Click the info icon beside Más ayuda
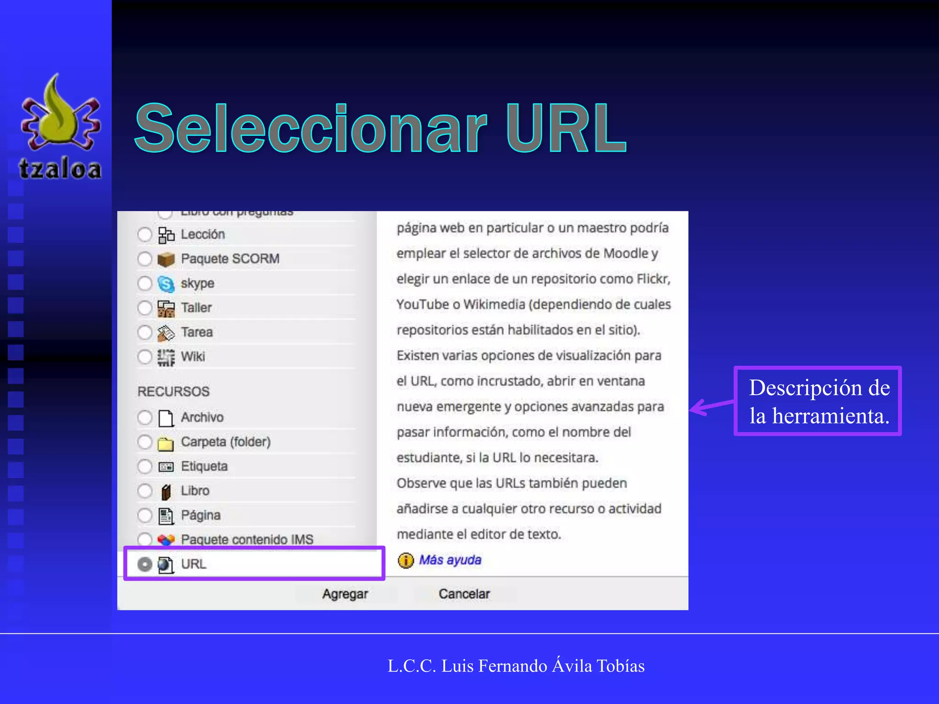This screenshot has height=704, width=939. 406,560
